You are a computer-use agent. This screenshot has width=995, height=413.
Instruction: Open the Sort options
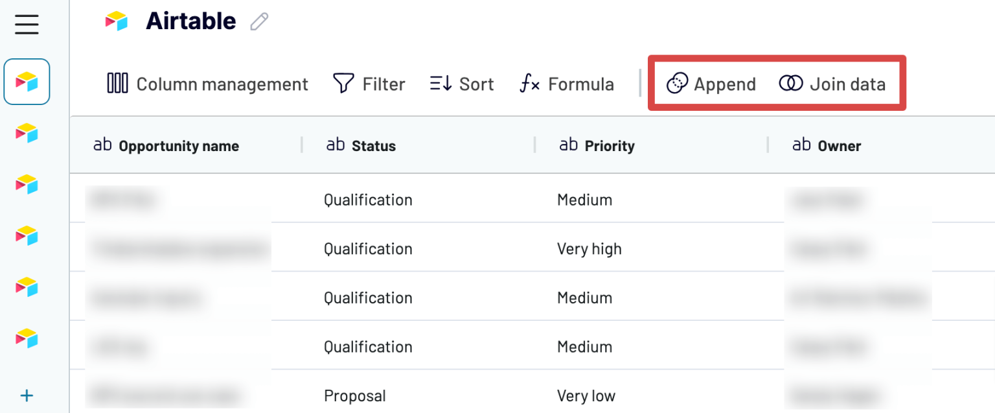(461, 83)
